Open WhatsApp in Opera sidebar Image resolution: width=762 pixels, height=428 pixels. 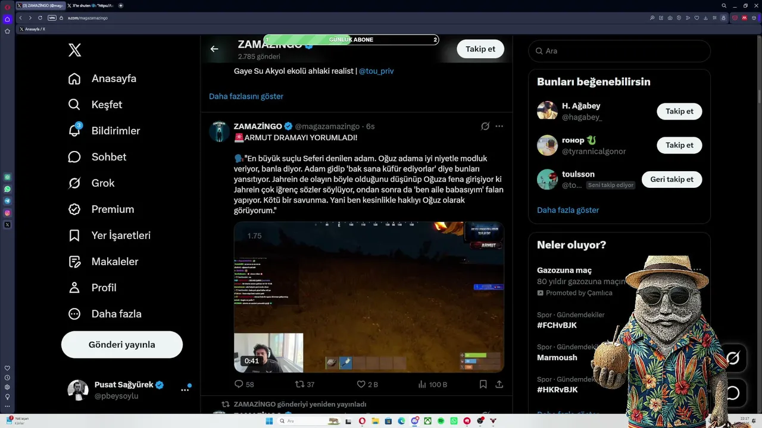coord(7,189)
